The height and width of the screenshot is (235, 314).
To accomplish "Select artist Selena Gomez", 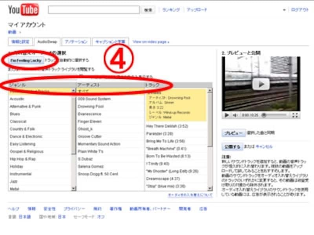I will click(x=91, y=166).
